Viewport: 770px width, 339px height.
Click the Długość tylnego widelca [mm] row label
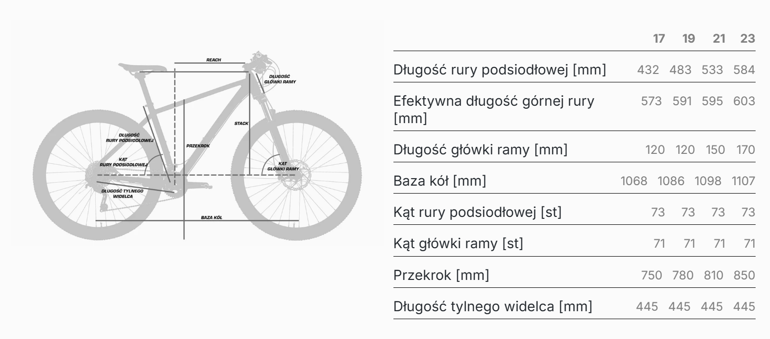[x=493, y=306]
